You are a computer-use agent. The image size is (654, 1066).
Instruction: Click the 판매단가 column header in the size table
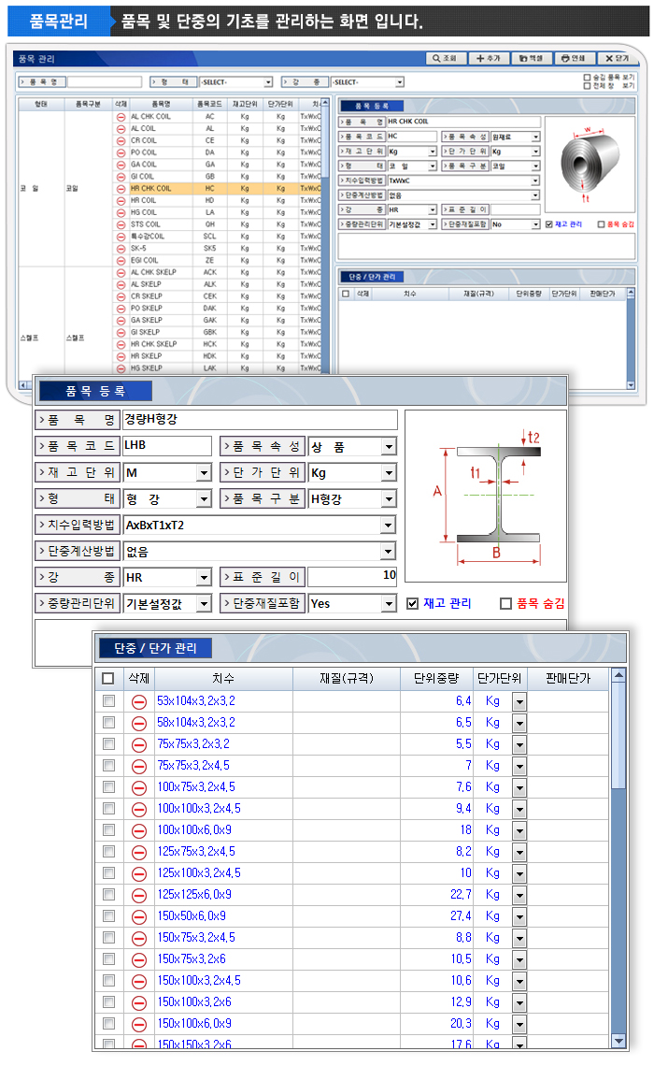pyautogui.click(x=568, y=679)
